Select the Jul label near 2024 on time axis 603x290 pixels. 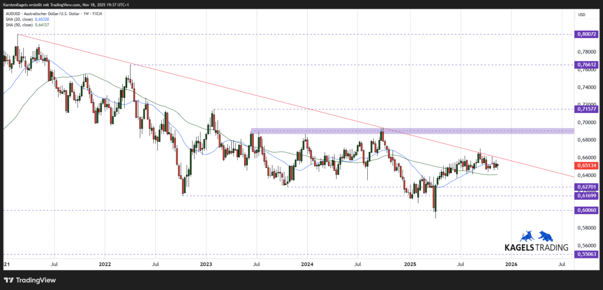point(357,264)
